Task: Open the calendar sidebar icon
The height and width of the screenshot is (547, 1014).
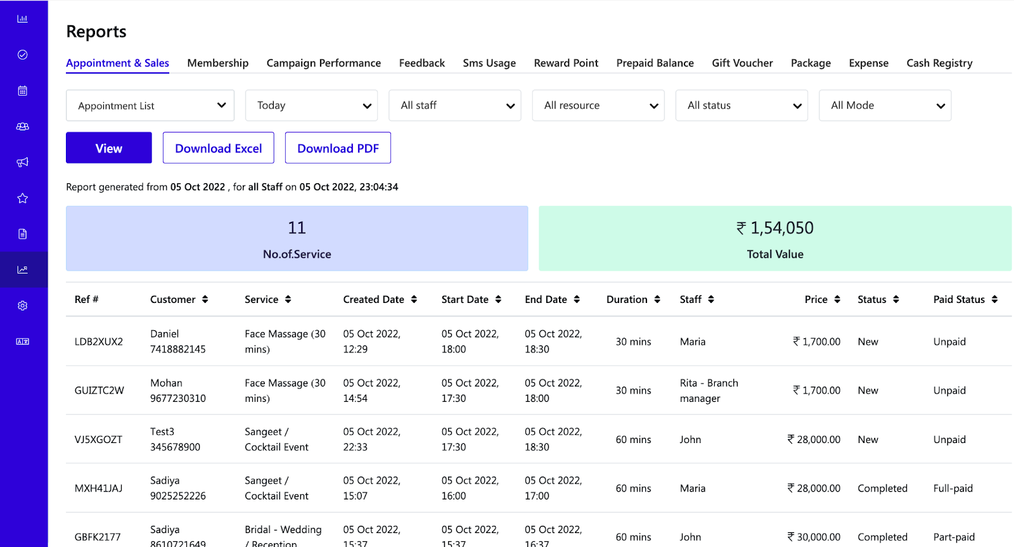Action: 23,91
